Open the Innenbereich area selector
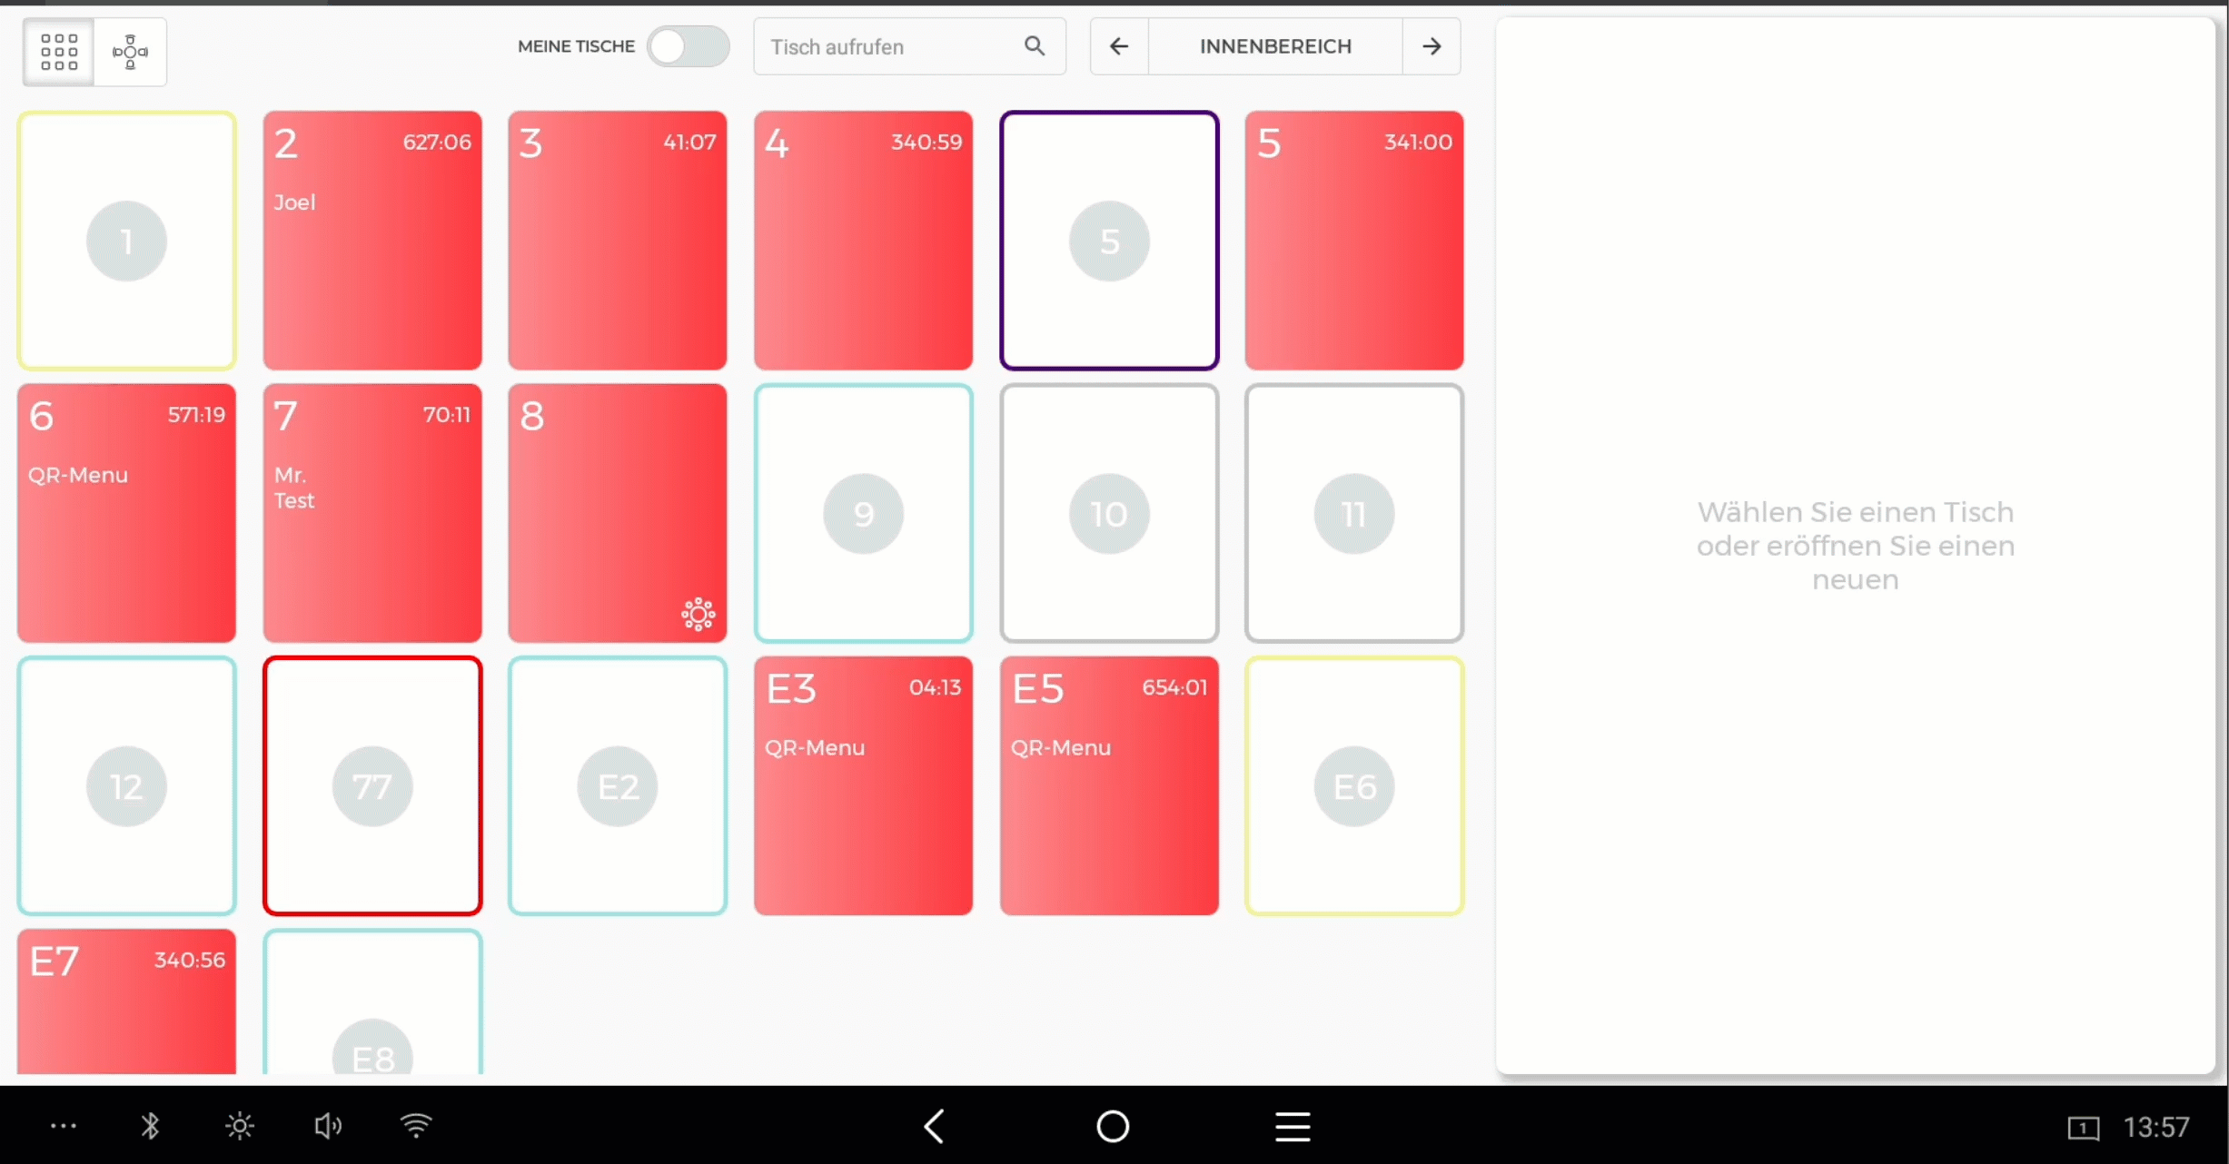Viewport: 2229px width, 1164px height. pyautogui.click(x=1274, y=46)
